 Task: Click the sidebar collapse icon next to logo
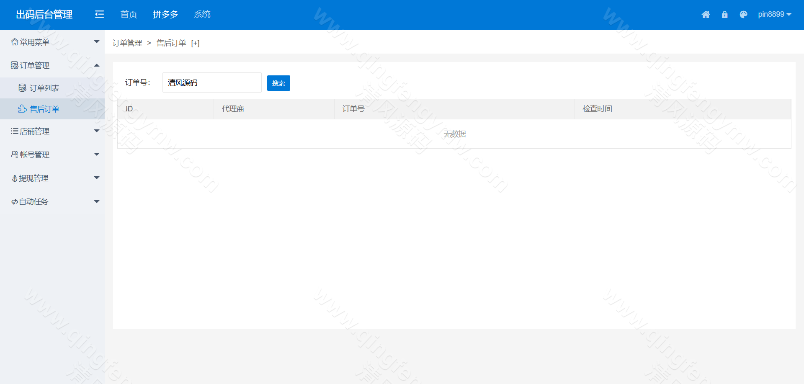click(99, 14)
